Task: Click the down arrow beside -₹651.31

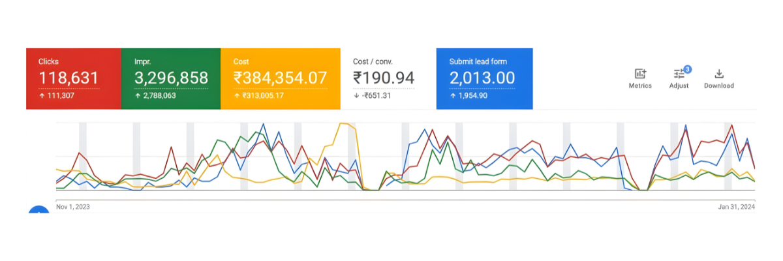Action: tap(356, 95)
